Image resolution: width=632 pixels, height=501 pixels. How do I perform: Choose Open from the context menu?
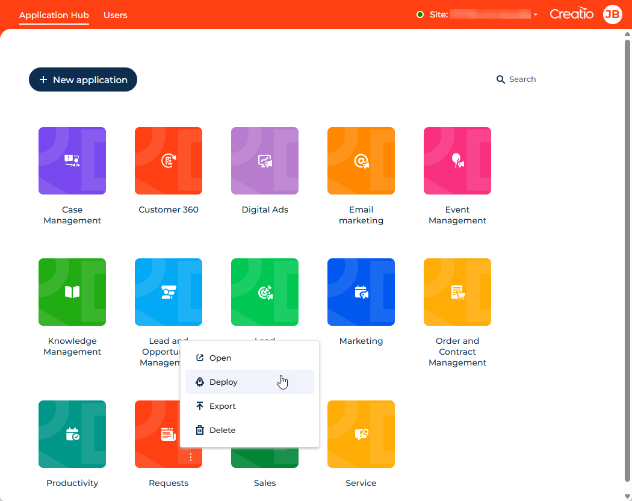[250, 358]
